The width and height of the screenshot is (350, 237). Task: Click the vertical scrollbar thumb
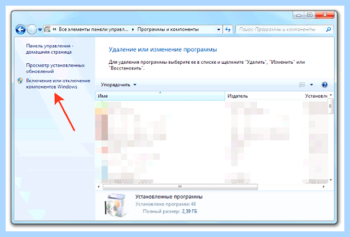[331, 106]
